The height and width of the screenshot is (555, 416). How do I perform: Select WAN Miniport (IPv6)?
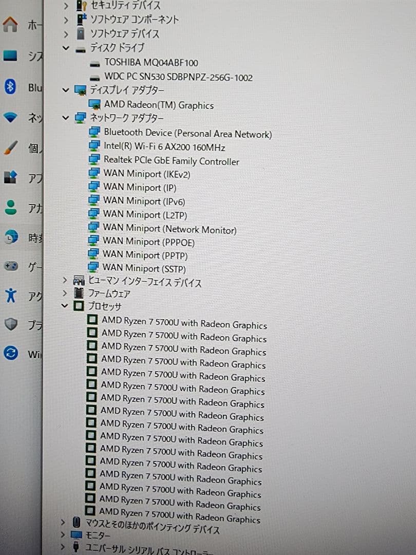(x=144, y=201)
